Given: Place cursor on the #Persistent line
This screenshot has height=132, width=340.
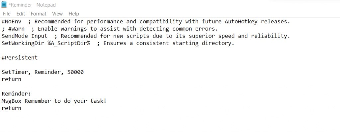Looking at the screenshot, I should pyautogui.click(x=20, y=58).
